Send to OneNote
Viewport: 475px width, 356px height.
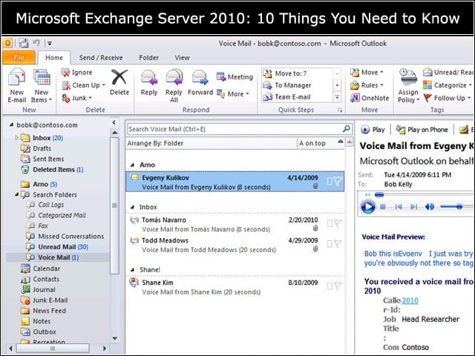(370, 98)
